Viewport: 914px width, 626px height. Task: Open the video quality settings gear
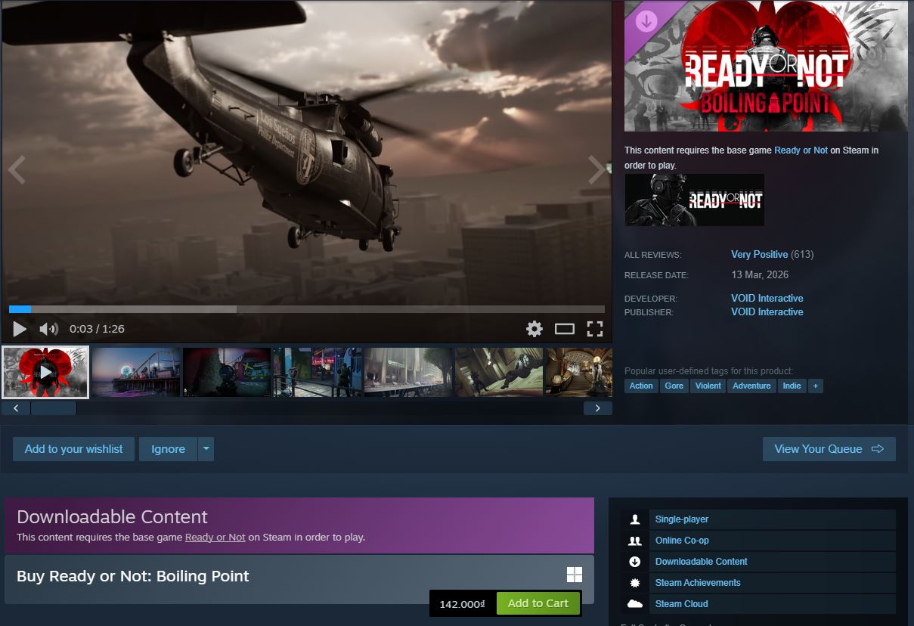(534, 328)
